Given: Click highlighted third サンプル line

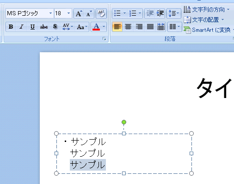Looking at the screenshot, I should [x=88, y=165].
